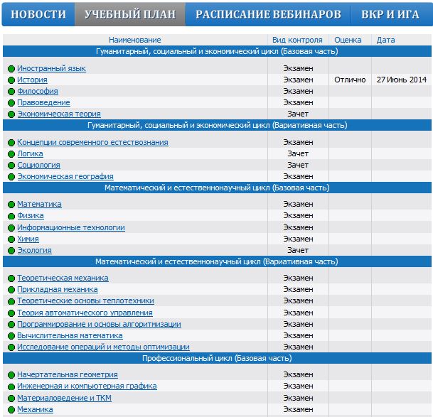Click the green circle beside Механика

point(11,410)
